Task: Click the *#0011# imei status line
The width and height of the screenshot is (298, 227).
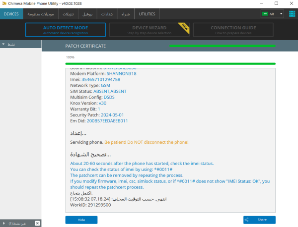Action: pos(121,169)
